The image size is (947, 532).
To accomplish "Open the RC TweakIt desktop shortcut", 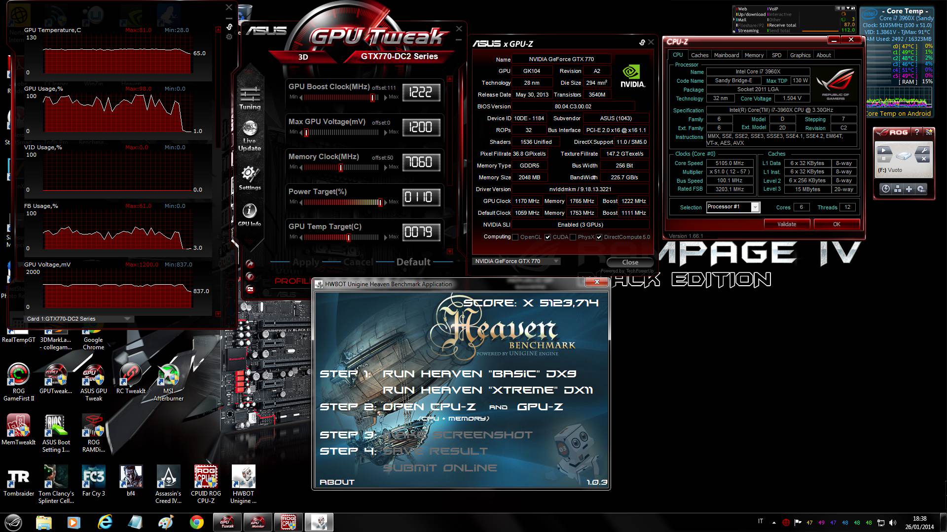I will [131, 378].
